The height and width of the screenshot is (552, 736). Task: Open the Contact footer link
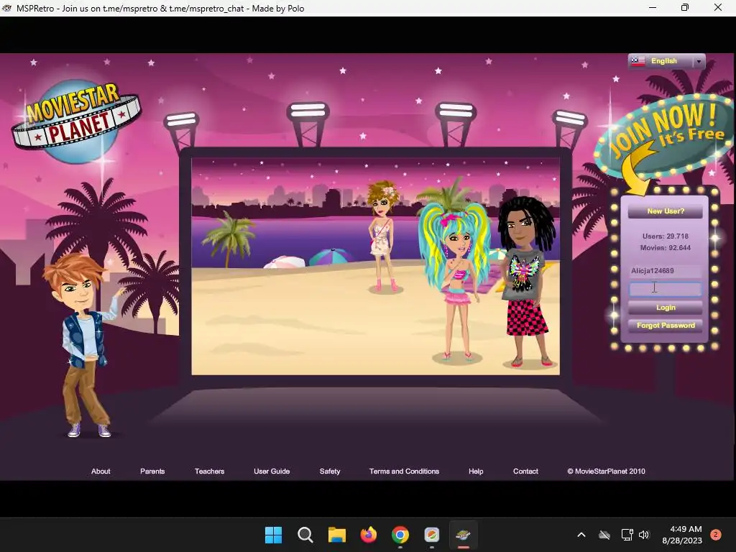coord(525,471)
